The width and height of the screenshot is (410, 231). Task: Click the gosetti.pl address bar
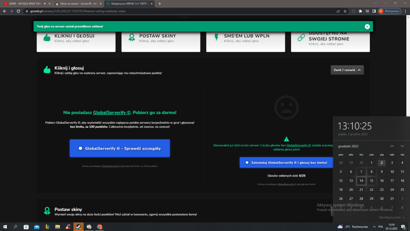[x=180, y=11]
